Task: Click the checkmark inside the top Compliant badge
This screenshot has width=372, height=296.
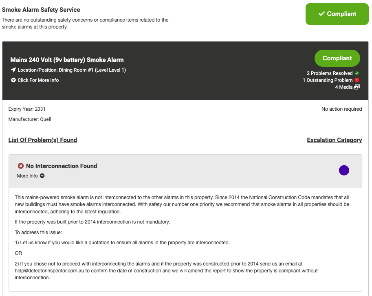Action: [322, 14]
